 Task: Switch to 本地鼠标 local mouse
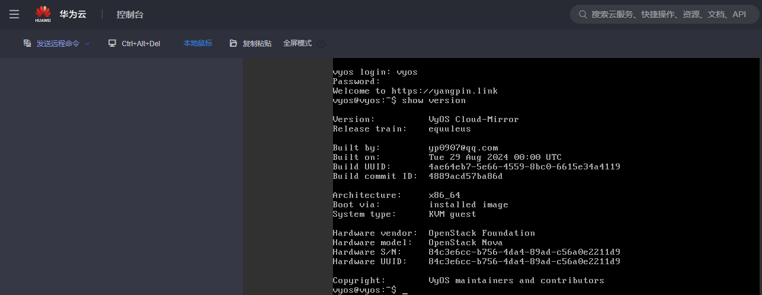point(198,43)
